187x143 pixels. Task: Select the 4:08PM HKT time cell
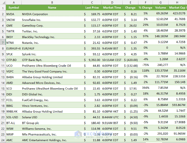(x=112, y=111)
